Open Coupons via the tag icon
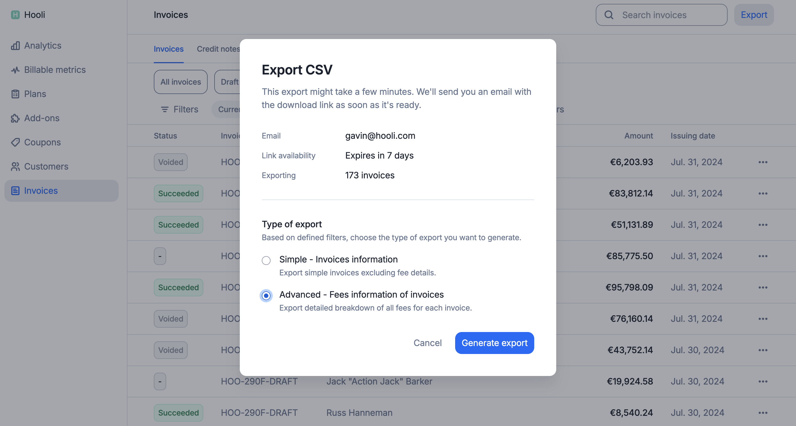Viewport: 796px width, 426px height. click(x=15, y=142)
